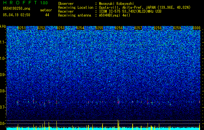Click the observer name Masayuki Kobayashi
This screenshot has height=130, width=204.
tap(116, 4)
